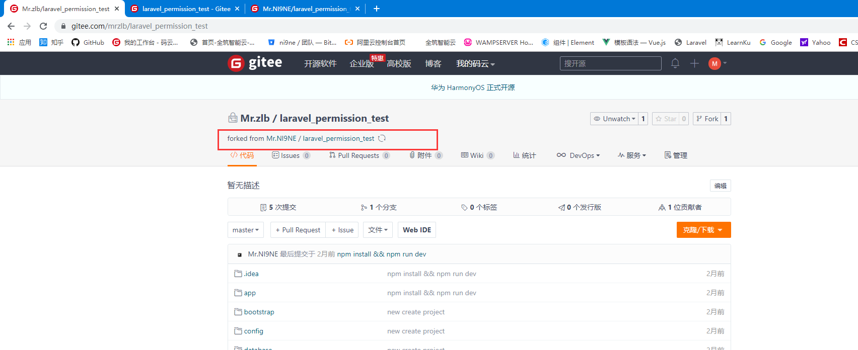Open notifications bell icon
The width and height of the screenshot is (858, 350).
pyautogui.click(x=675, y=63)
